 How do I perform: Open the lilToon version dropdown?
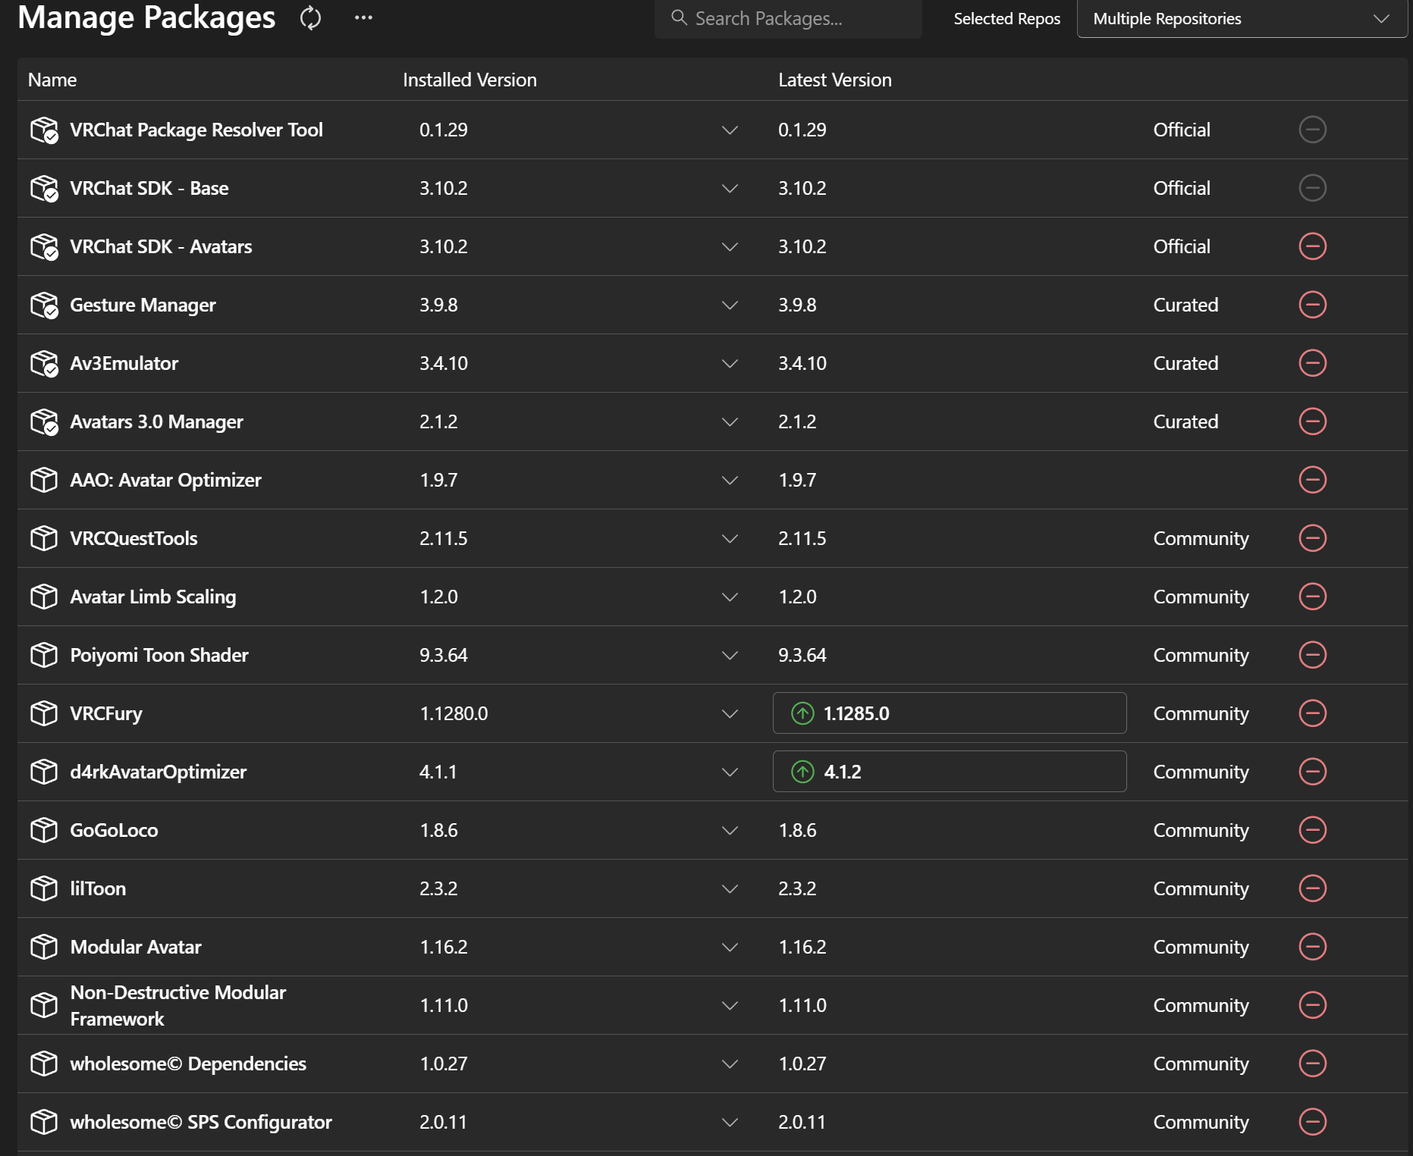pos(730,888)
